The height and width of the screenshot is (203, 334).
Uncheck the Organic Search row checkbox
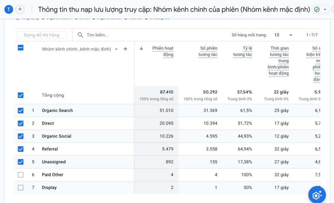click(21, 110)
